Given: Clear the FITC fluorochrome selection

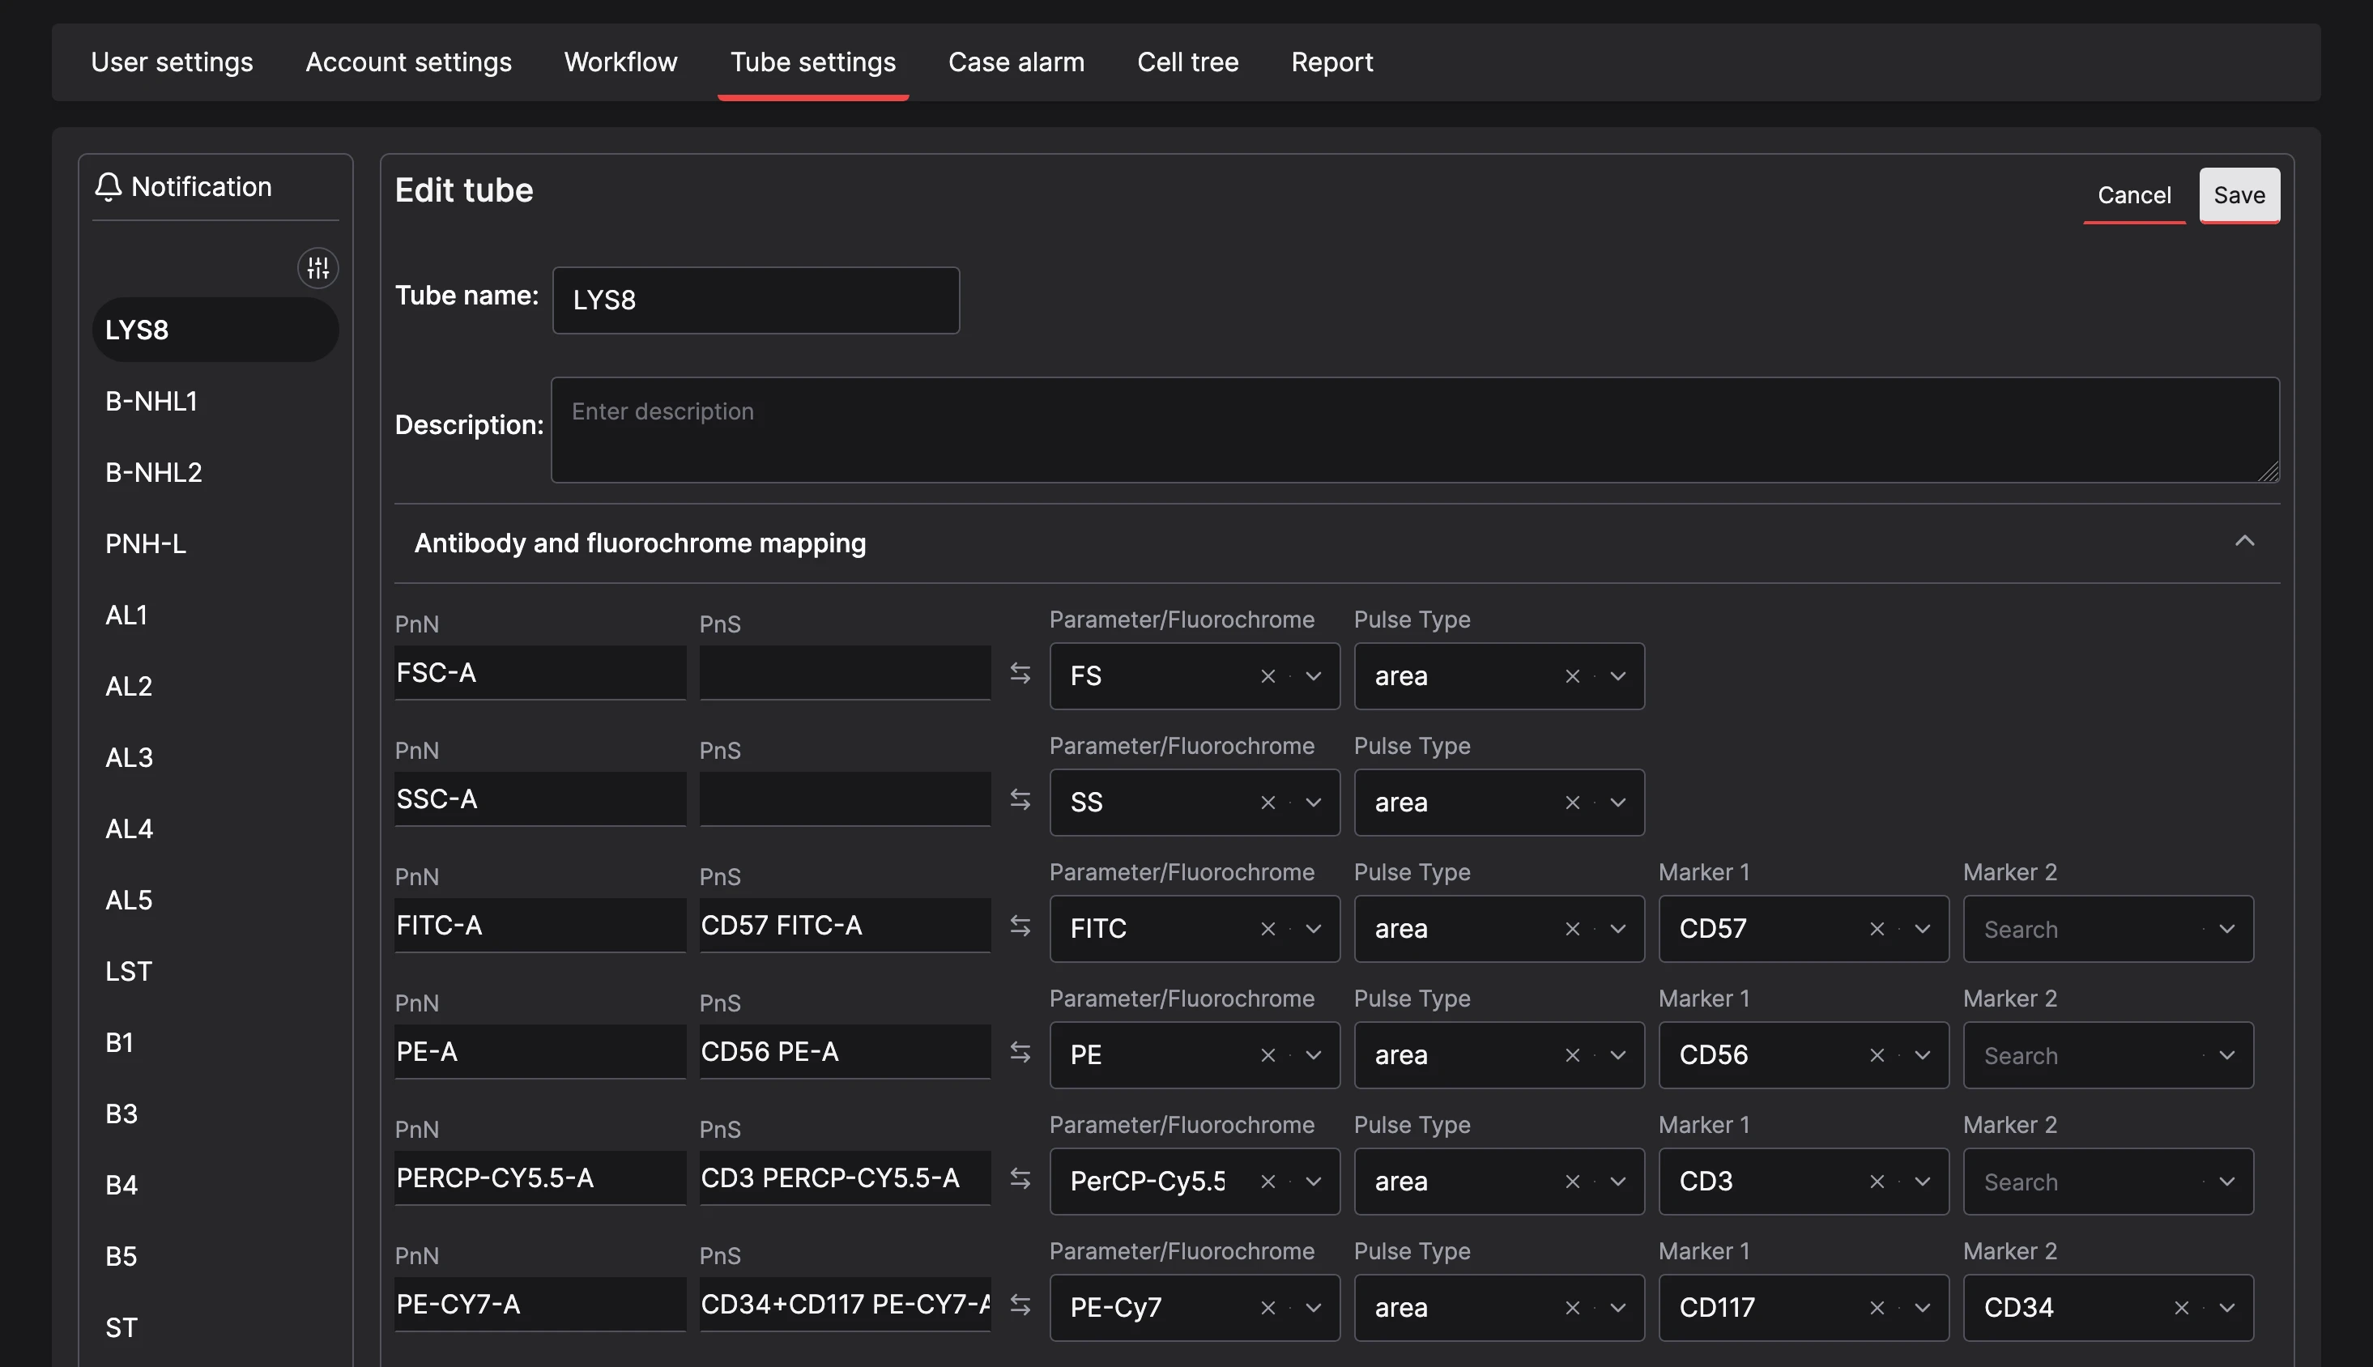Looking at the screenshot, I should pos(1268,929).
